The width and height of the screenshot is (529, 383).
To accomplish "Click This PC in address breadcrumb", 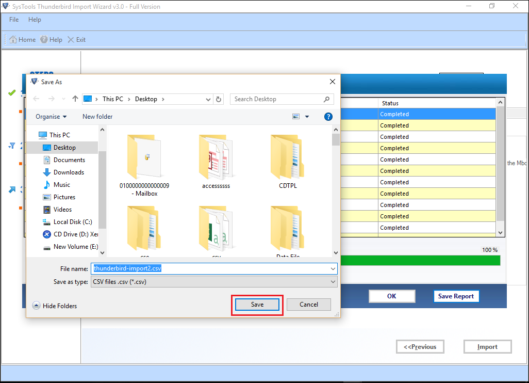I will coord(113,99).
